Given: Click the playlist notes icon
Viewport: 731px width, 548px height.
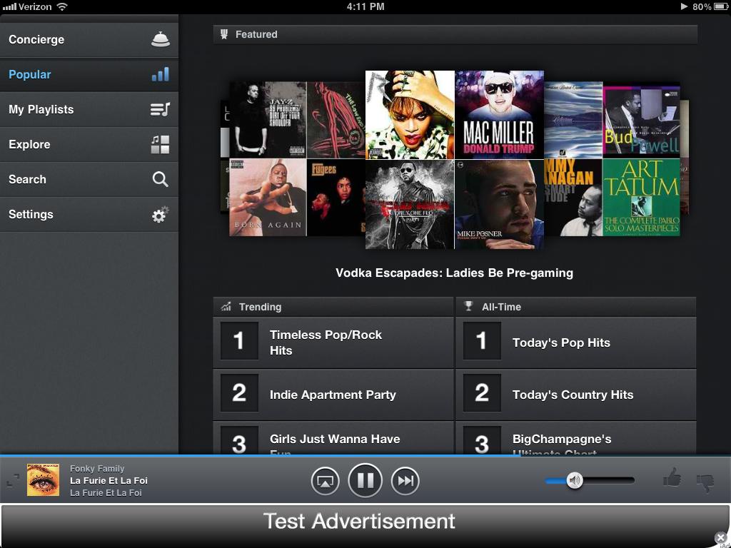Looking at the screenshot, I should pyautogui.click(x=161, y=109).
